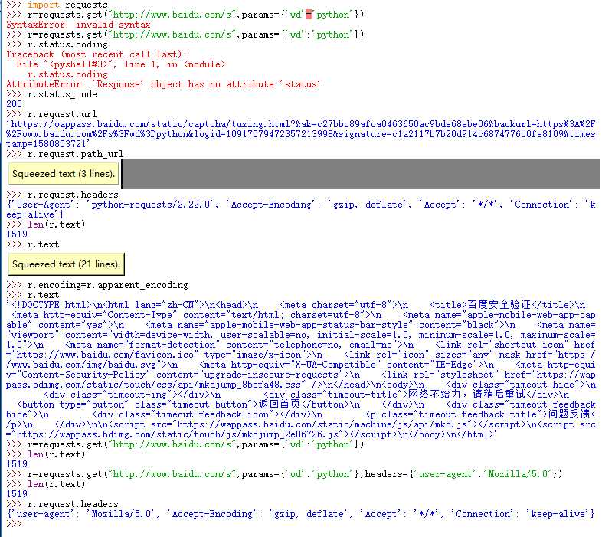Click the "SyntaxError: invalid syntax" message
This screenshot has height=537, width=602.
[x=78, y=25]
